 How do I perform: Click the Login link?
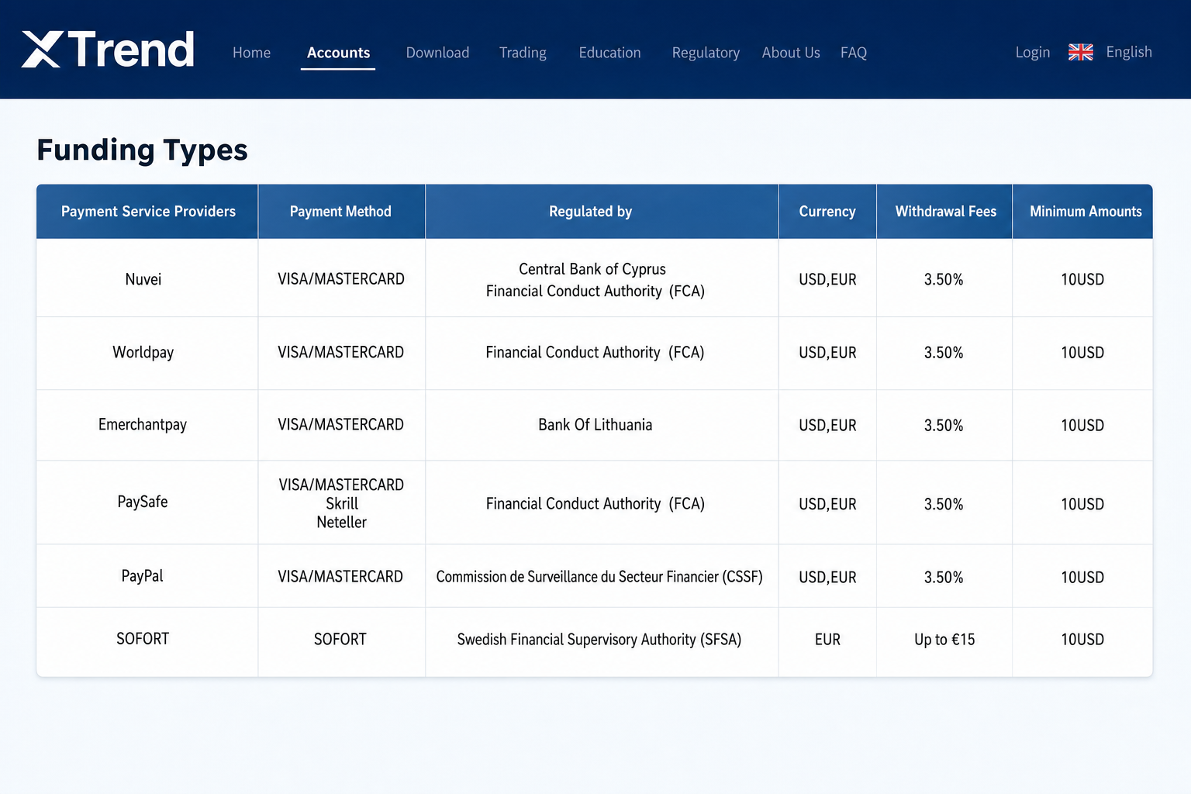coord(1033,52)
